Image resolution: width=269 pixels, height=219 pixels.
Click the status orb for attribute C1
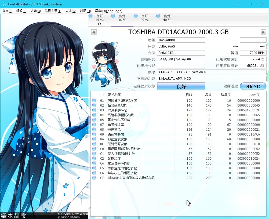coord(94,154)
